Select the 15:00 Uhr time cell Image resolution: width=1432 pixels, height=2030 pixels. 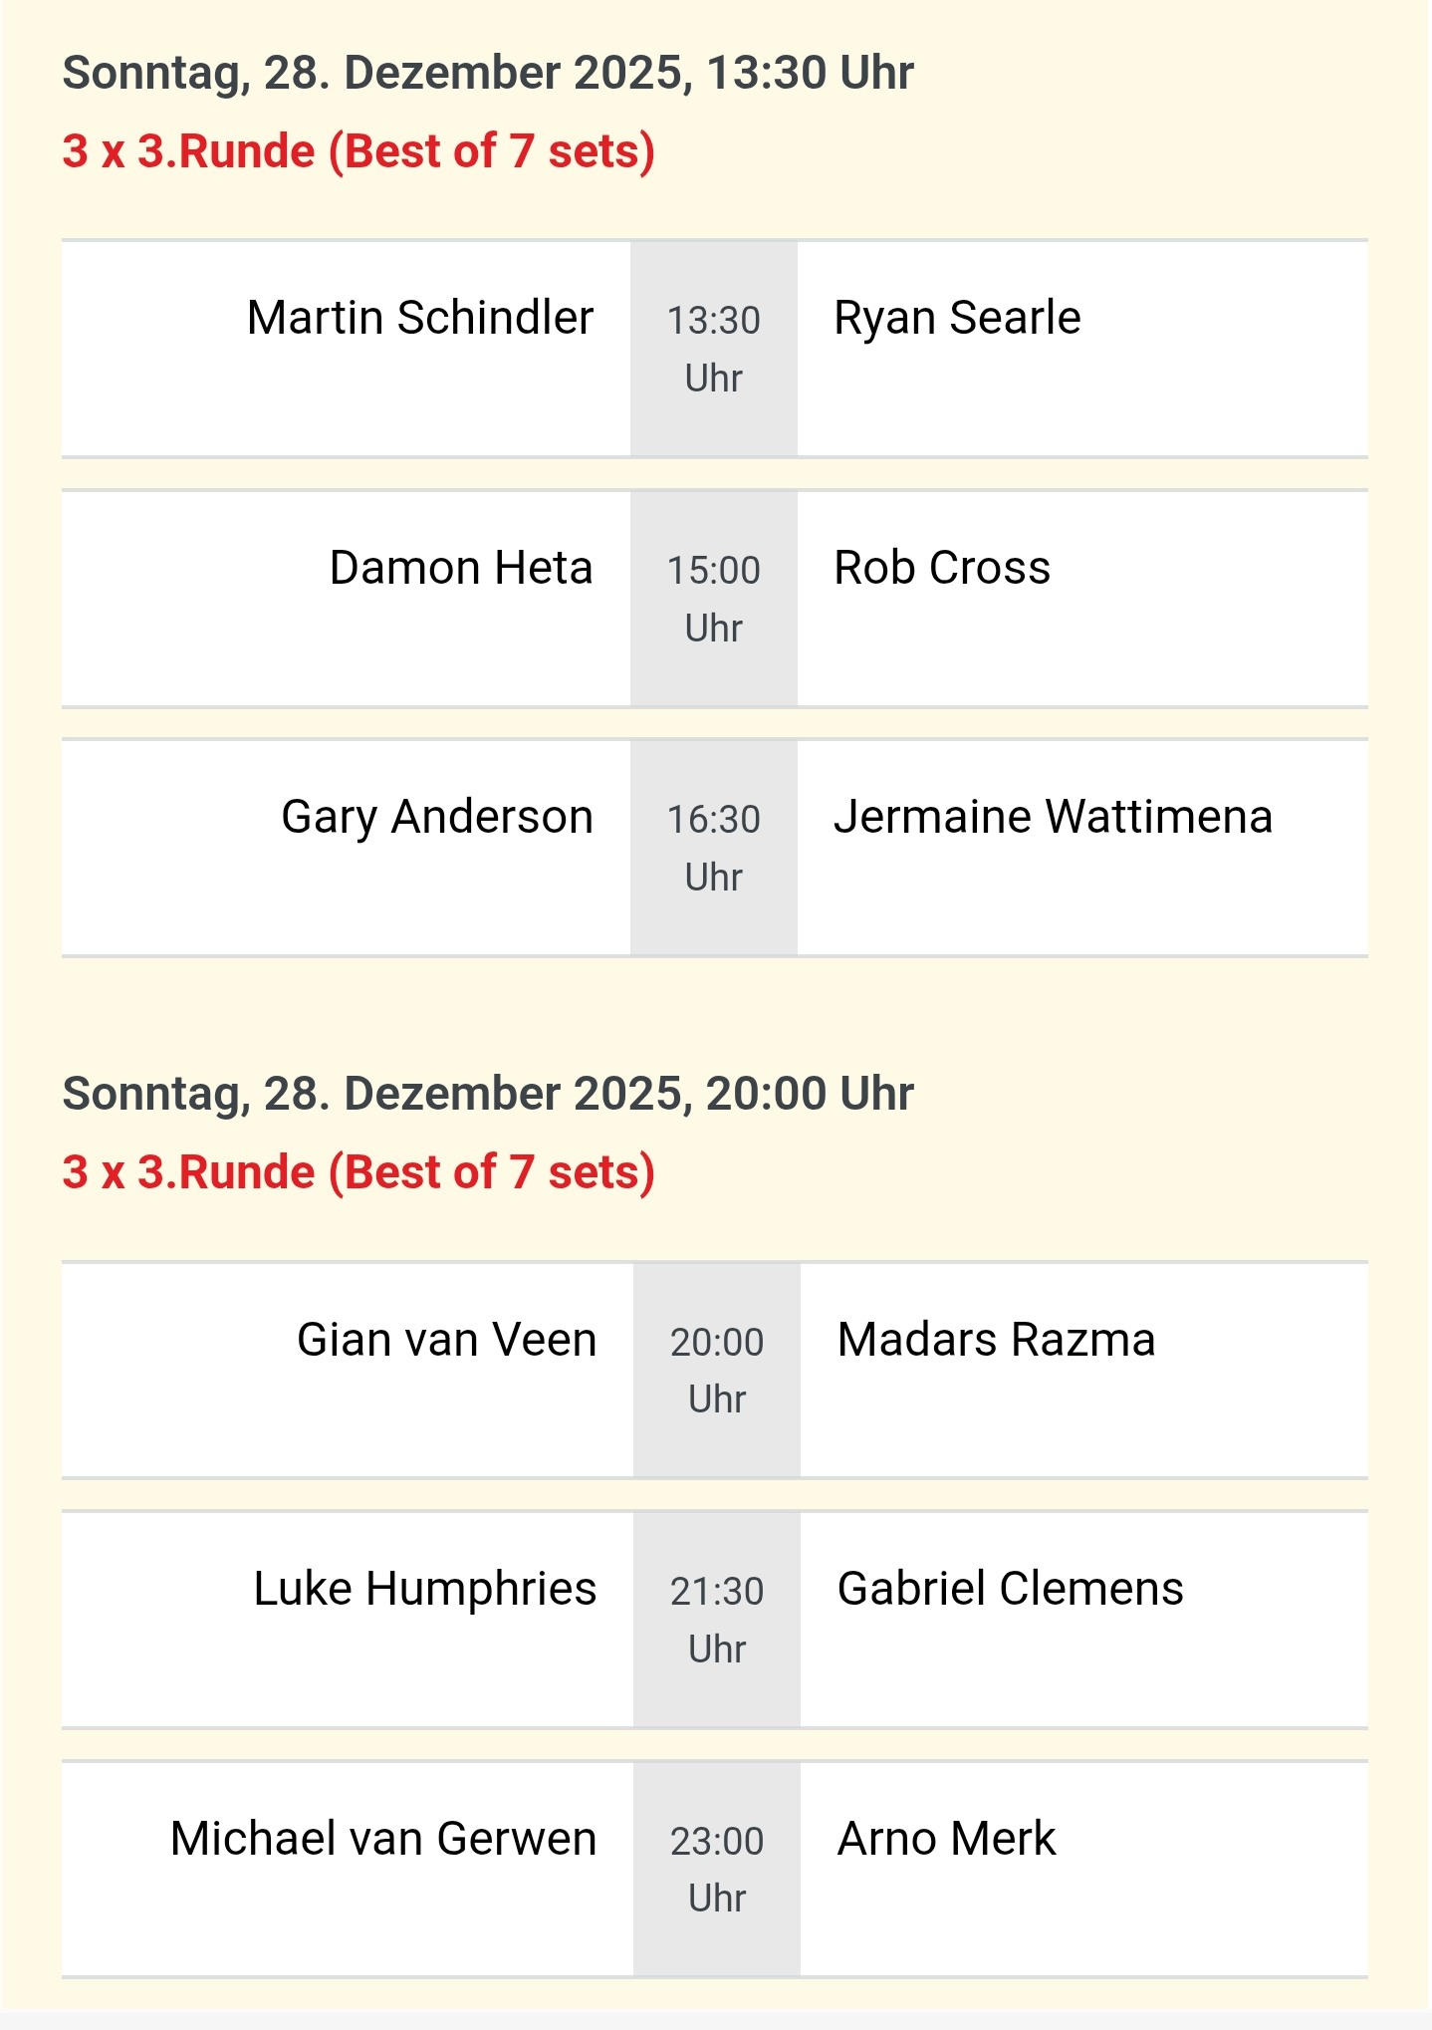coord(714,599)
